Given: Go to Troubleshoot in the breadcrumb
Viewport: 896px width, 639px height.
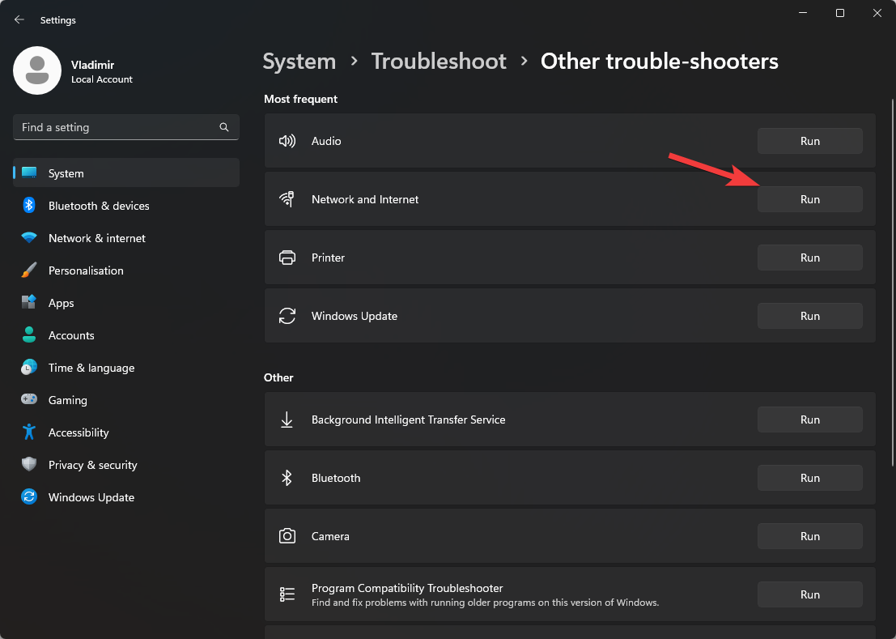Looking at the screenshot, I should pyautogui.click(x=438, y=62).
